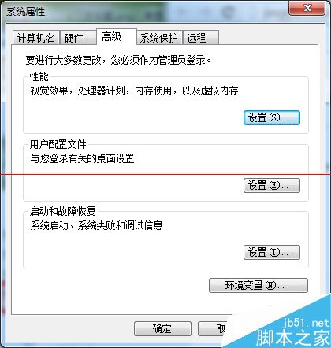Show the 远程 tab
This screenshot has width=331, height=348.
[x=201, y=38]
